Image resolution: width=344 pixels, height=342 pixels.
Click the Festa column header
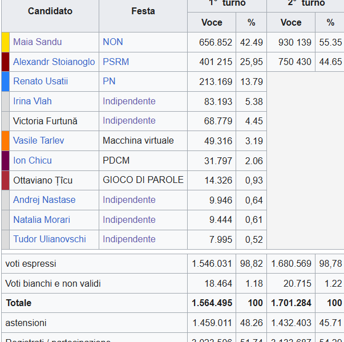point(143,11)
